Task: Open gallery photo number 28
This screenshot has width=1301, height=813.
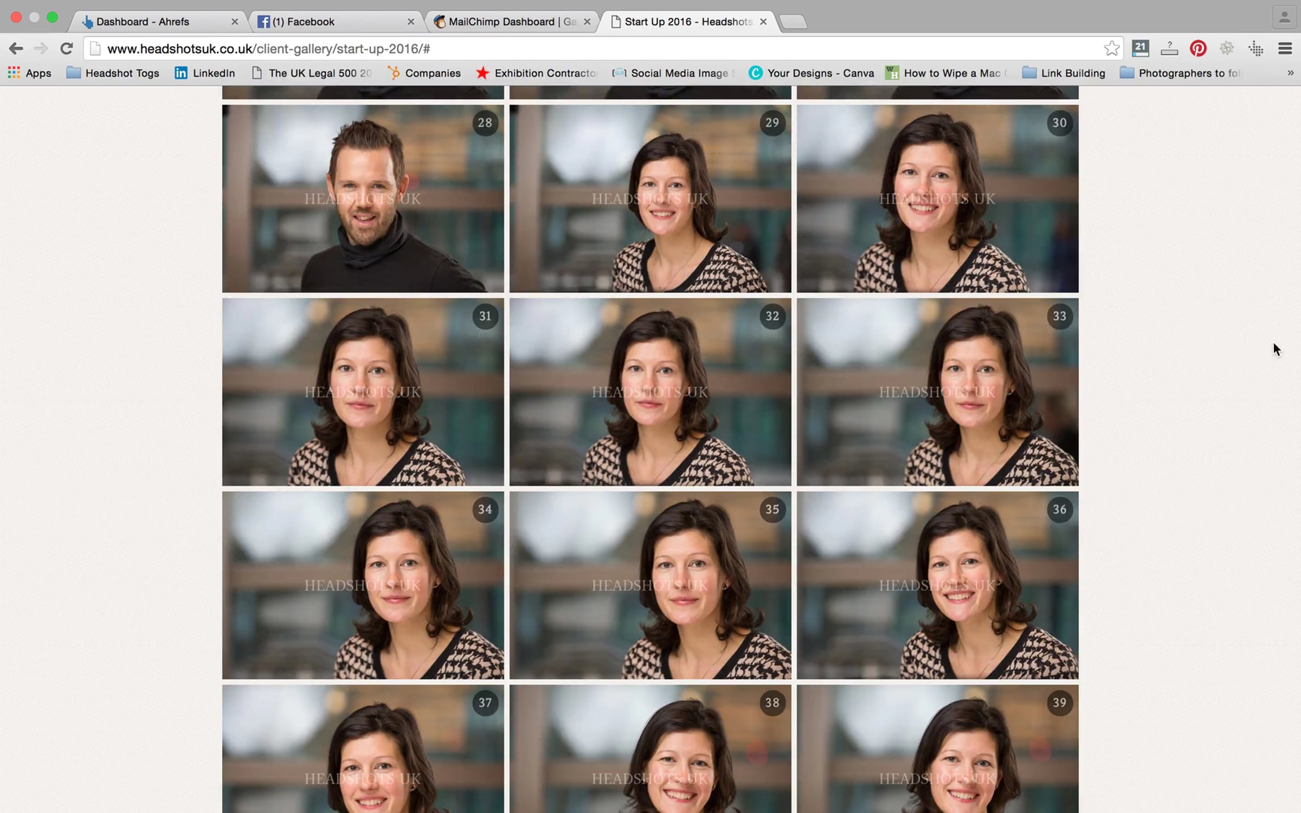Action: 363,198
